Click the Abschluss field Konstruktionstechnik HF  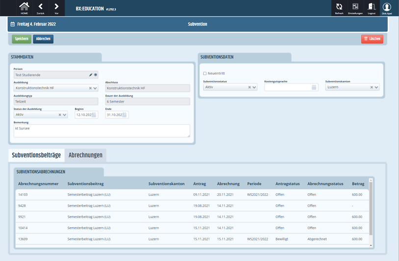(x=148, y=88)
